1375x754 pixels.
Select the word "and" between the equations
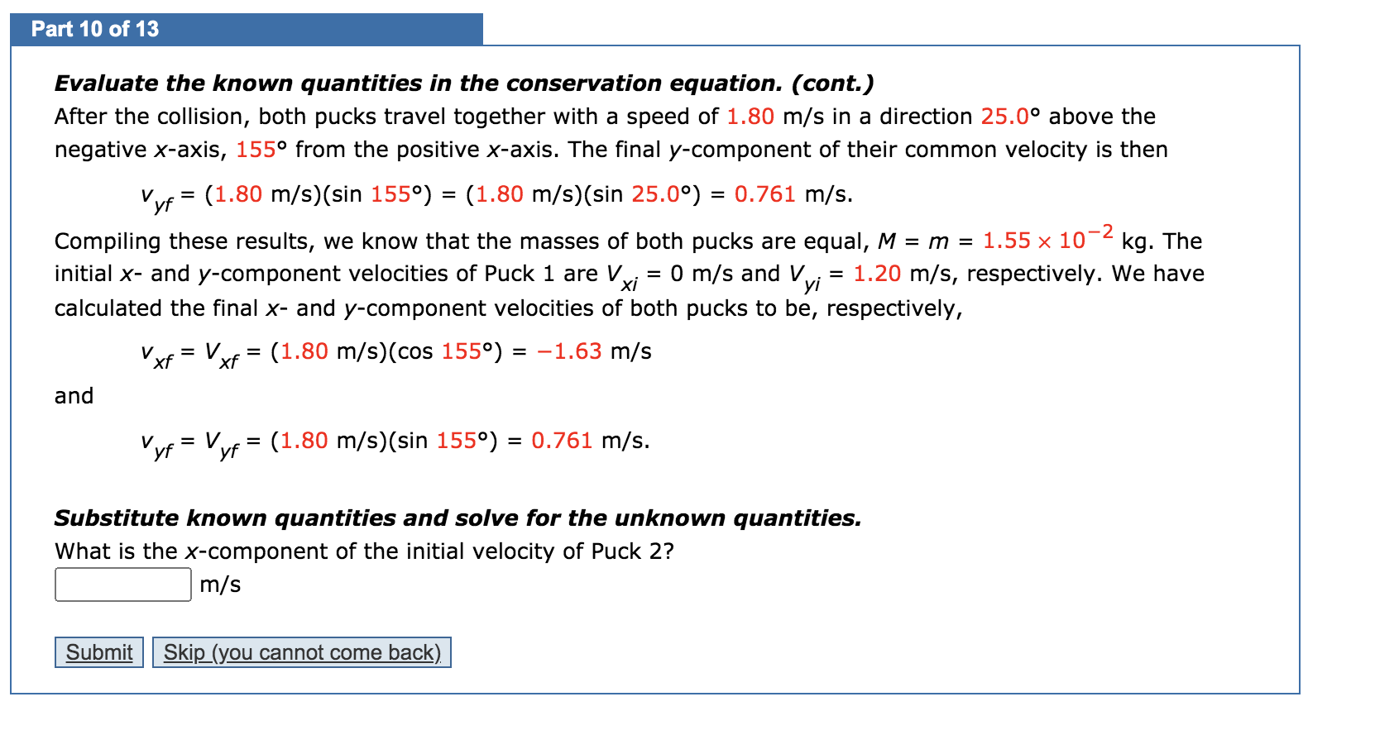point(74,396)
